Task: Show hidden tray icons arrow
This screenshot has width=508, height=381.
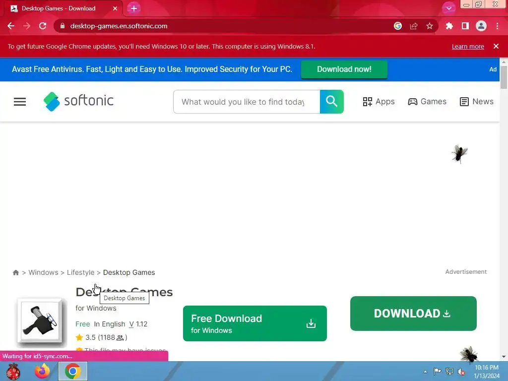Action: tap(425, 372)
